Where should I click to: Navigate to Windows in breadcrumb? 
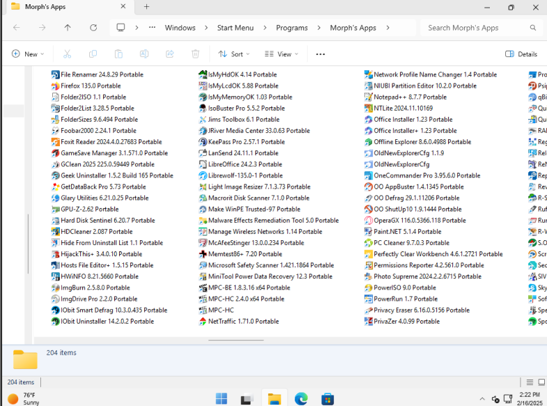[180, 28]
